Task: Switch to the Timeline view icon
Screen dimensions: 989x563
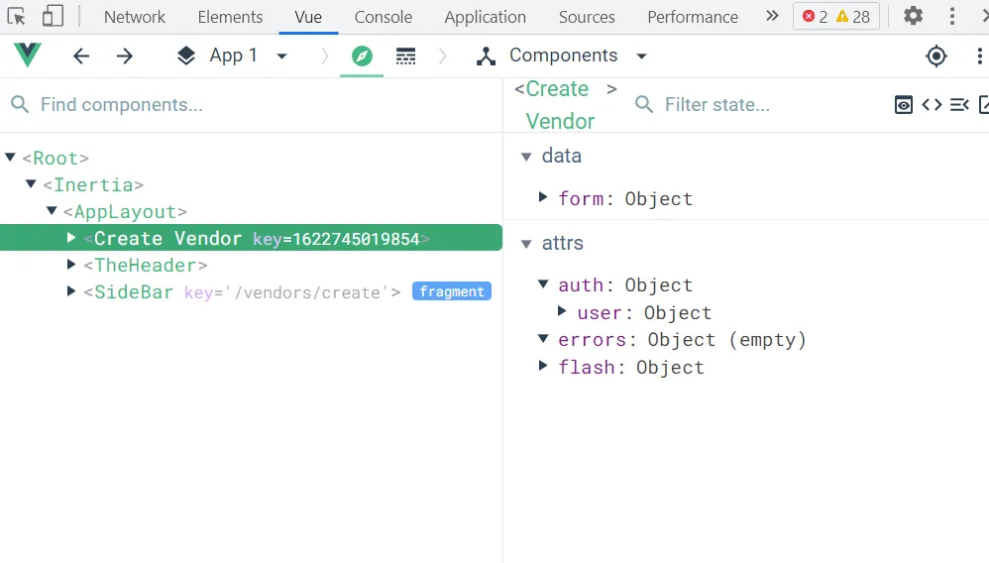Action: tap(405, 56)
